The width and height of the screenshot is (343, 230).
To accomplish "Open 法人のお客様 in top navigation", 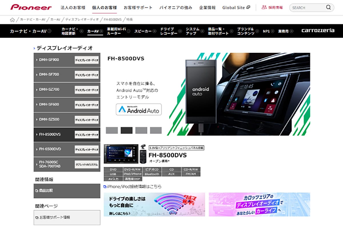I will [73, 8].
